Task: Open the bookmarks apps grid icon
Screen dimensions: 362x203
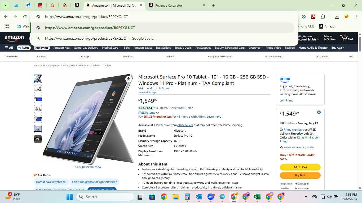Action: coord(7,26)
